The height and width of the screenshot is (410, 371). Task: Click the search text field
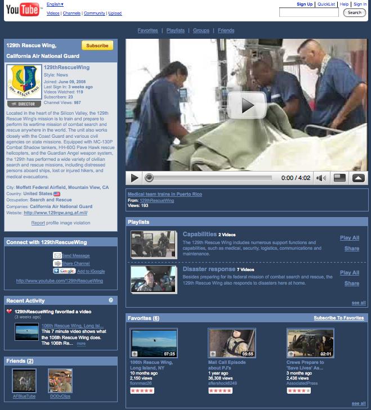pyautogui.click(x=309, y=12)
